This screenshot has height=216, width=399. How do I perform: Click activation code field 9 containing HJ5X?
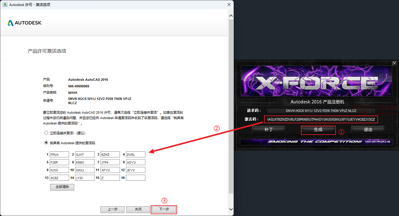[x=59, y=170]
